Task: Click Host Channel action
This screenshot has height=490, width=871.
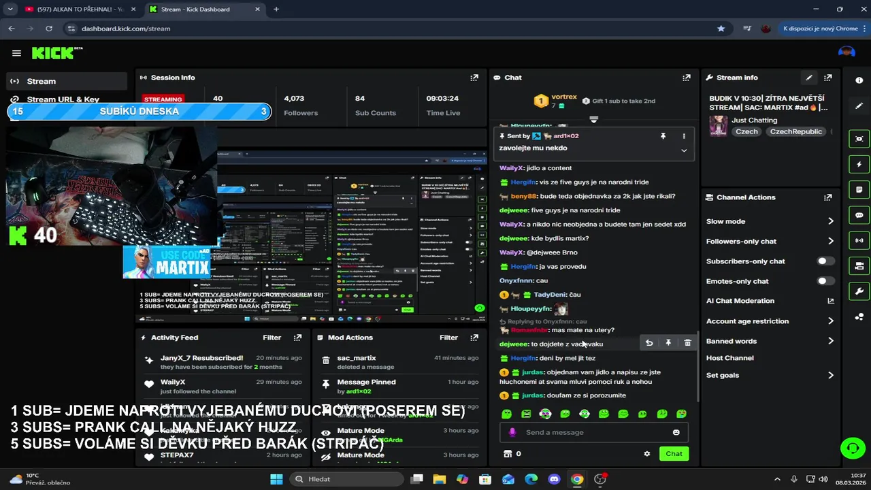Action: point(729,358)
